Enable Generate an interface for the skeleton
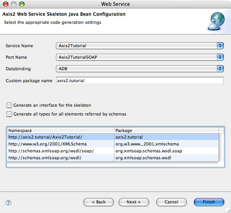The image size is (231, 213). click(x=9, y=105)
